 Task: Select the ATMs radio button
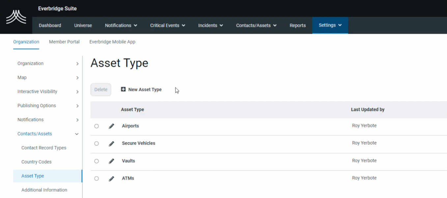(97, 179)
